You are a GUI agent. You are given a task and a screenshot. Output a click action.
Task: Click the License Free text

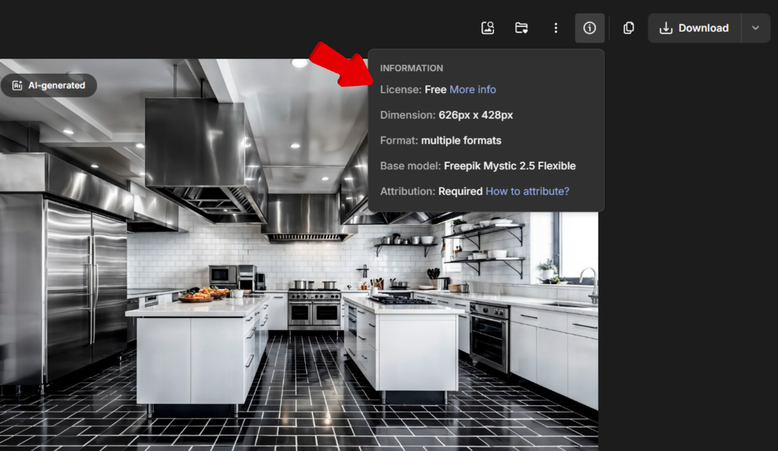tap(435, 90)
